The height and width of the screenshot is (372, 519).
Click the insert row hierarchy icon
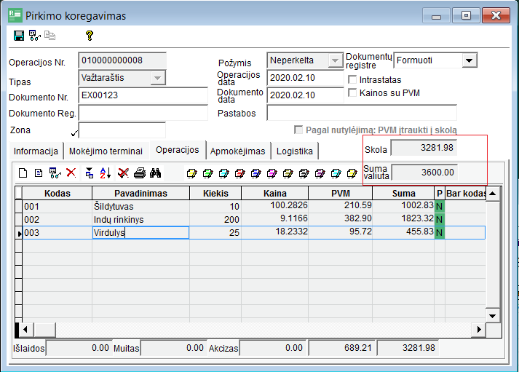(90, 173)
